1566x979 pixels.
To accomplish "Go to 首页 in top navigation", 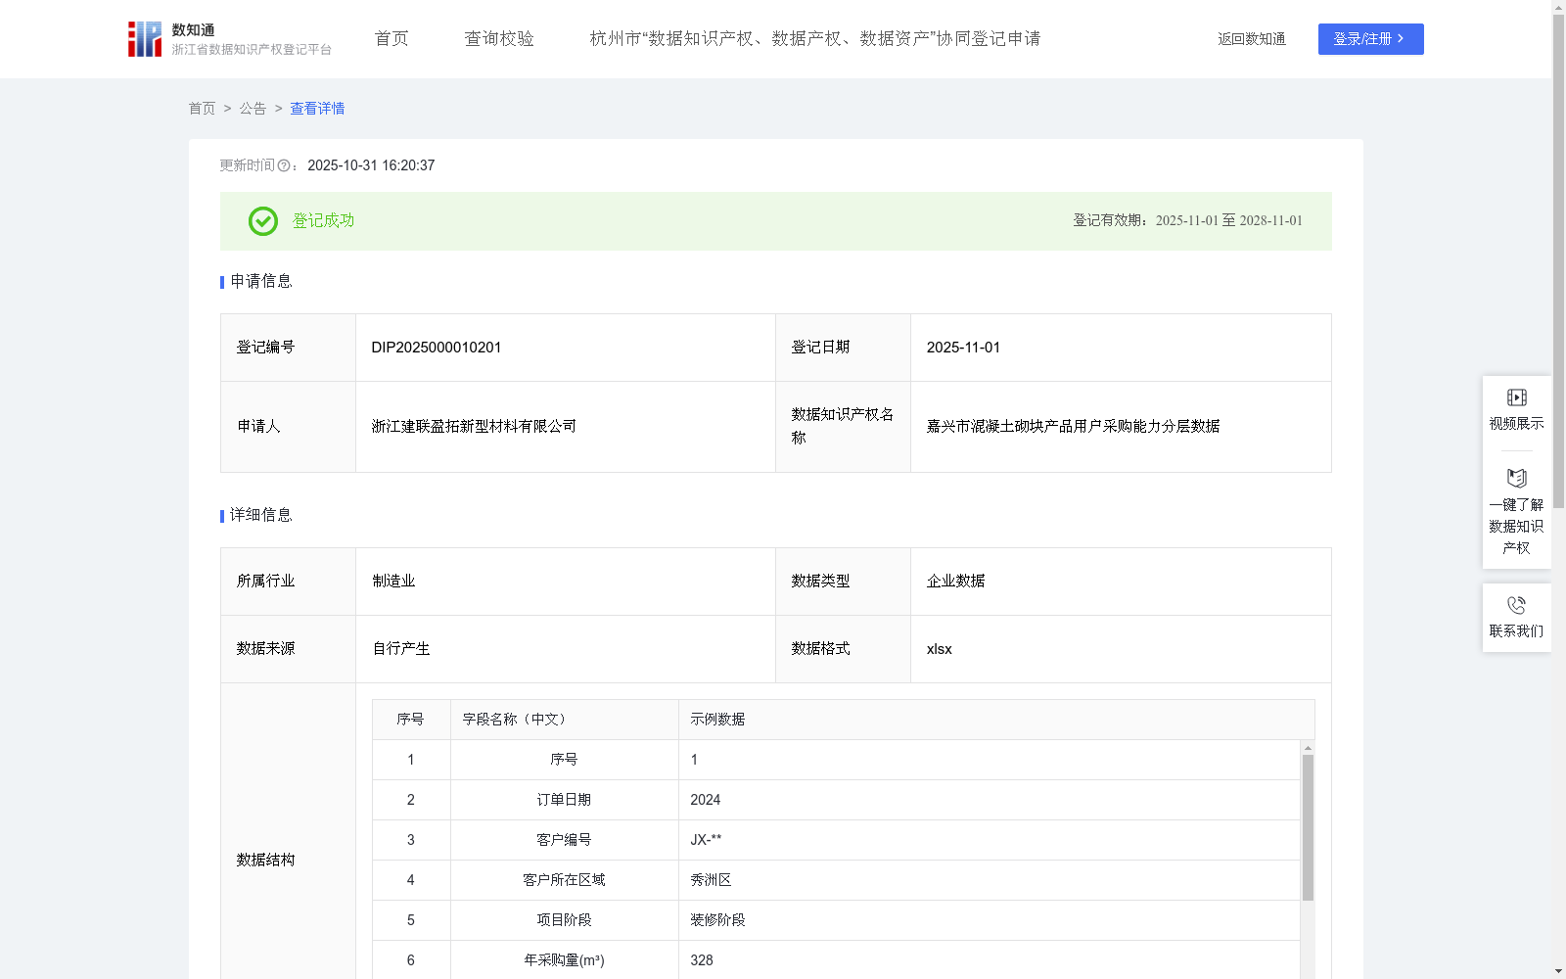I will tap(391, 39).
